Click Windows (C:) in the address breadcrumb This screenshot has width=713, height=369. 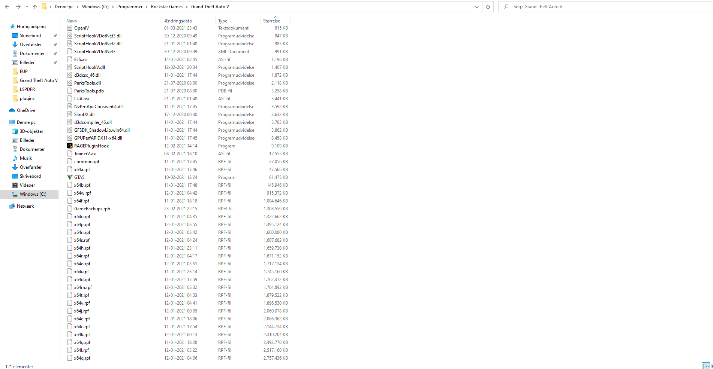95,7
